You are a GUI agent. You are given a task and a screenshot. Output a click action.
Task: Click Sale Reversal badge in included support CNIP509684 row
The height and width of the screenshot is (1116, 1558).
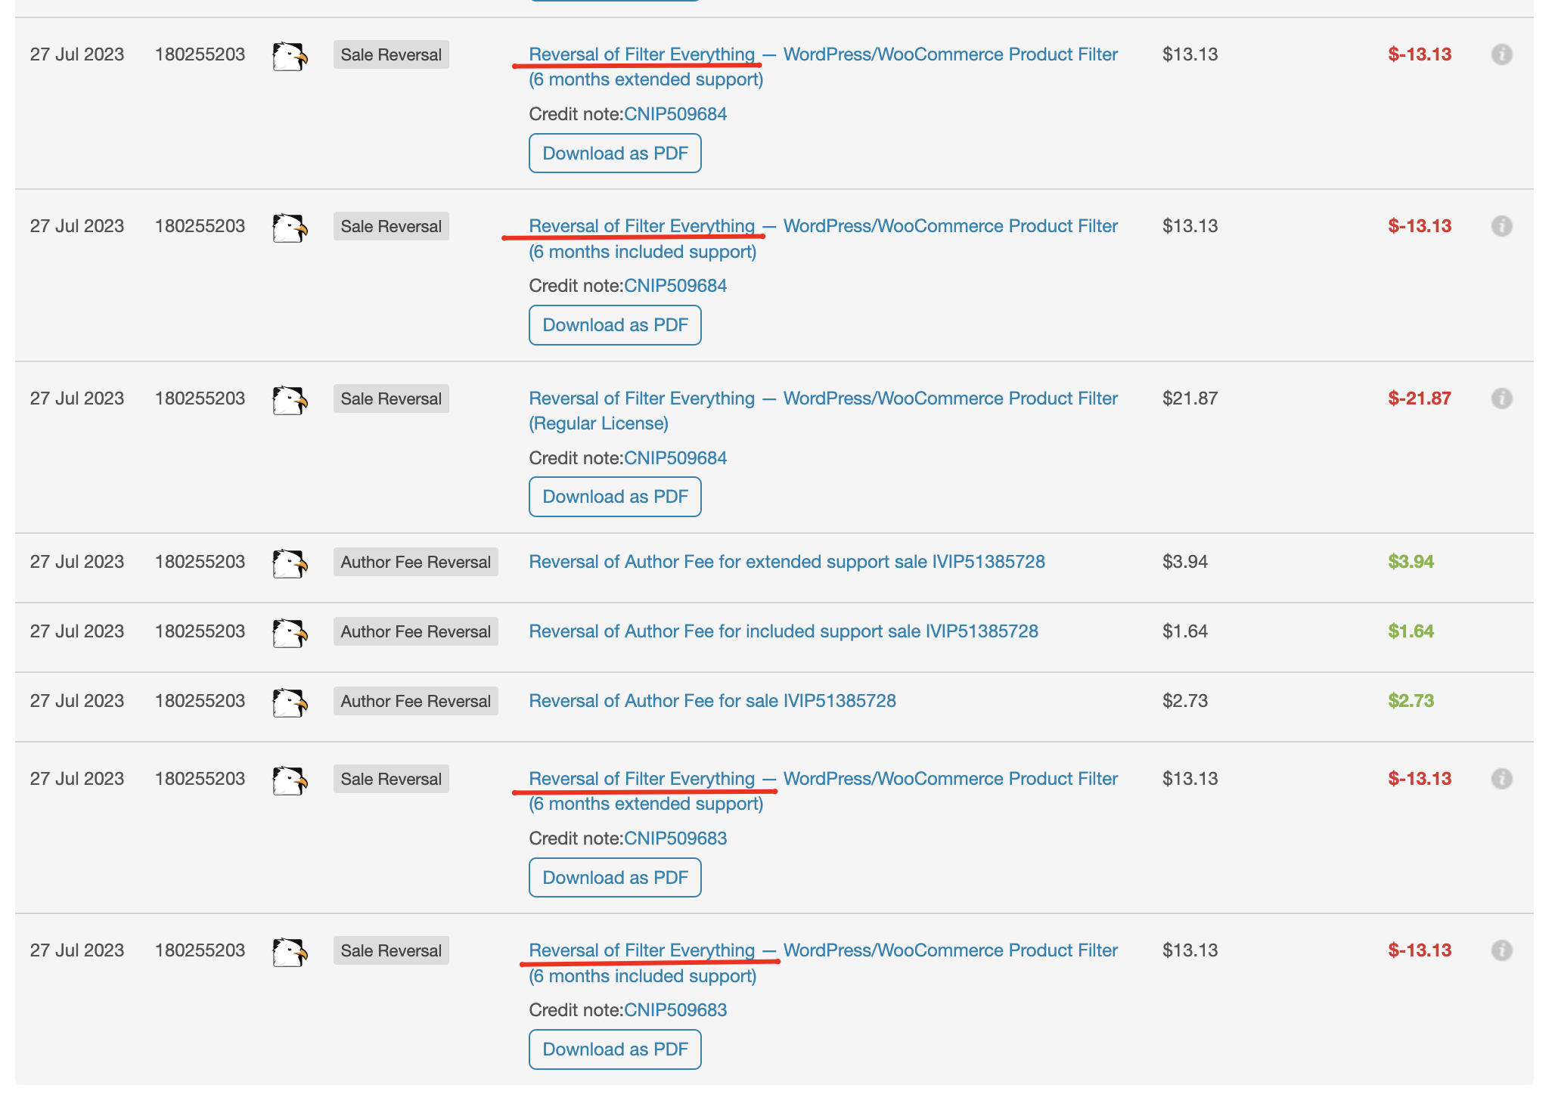[x=391, y=226]
